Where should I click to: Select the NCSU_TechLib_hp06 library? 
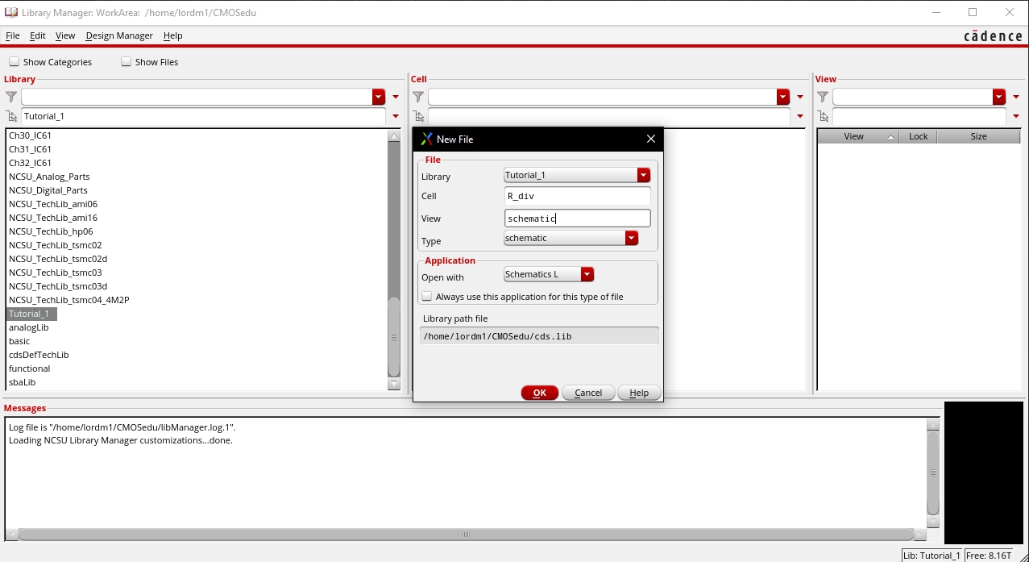51,231
